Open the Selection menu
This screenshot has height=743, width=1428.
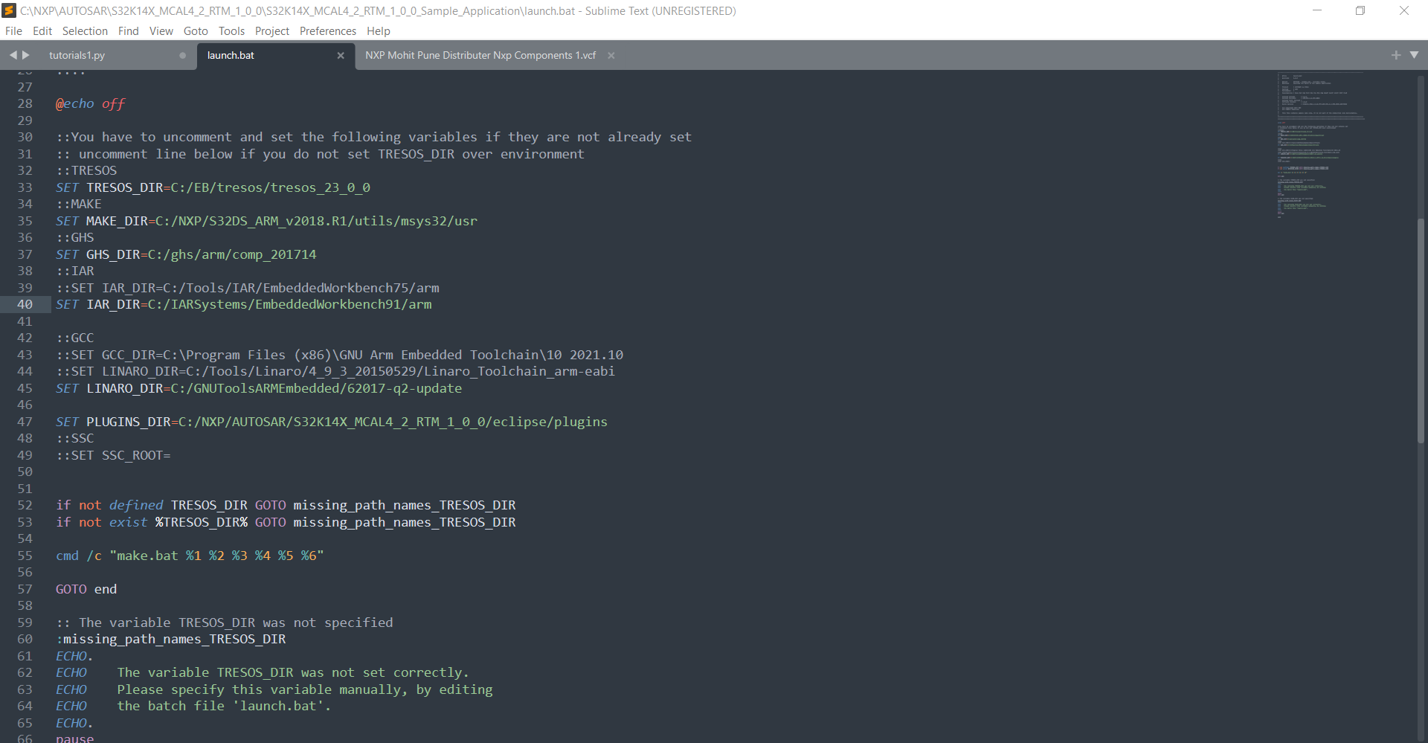pyautogui.click(x=85, y=30)
